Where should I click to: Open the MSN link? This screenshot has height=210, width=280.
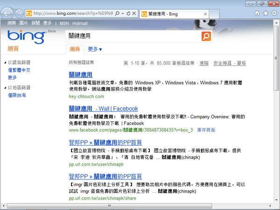[64, 23]
